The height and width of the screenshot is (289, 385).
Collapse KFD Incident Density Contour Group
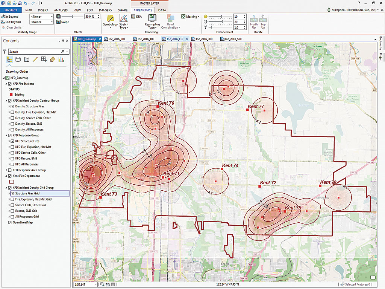pyautogui.click(x=7, y=101)
